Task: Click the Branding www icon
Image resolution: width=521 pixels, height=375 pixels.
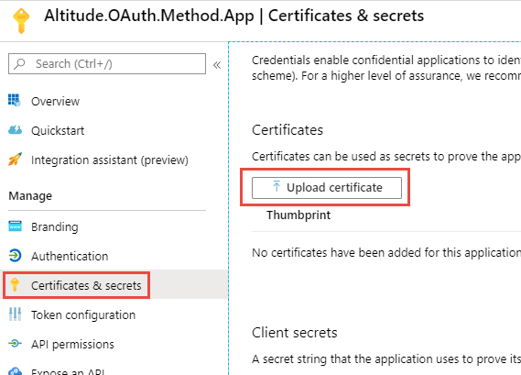Action: click(15, 226)
